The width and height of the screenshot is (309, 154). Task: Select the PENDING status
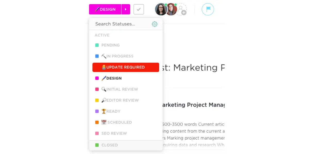click(110, 45)
